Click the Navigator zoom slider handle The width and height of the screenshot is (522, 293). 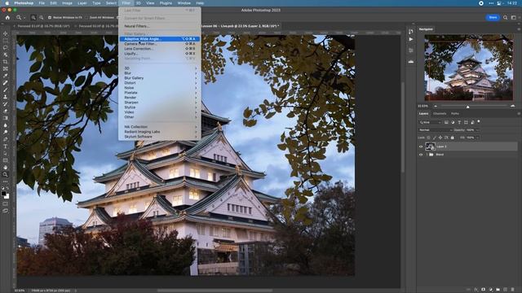[467, 107]
